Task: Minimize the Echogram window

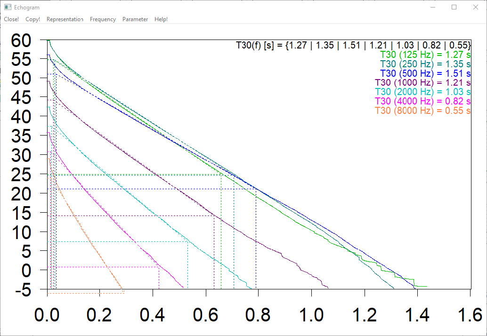Action: click(433, 7)
